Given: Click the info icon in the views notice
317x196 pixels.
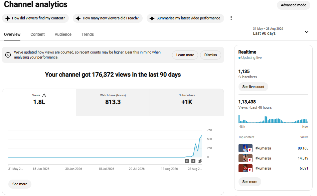Looking at the screenshot, I should pos(8,55).
